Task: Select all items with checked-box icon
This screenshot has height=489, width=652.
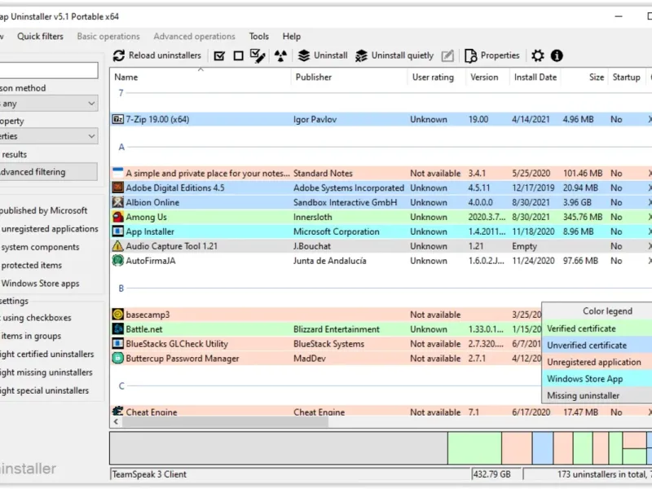Action: [219, 55]
